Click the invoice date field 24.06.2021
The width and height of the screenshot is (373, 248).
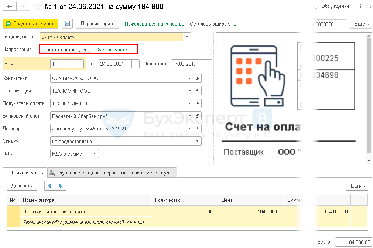[x=115, y=64]
